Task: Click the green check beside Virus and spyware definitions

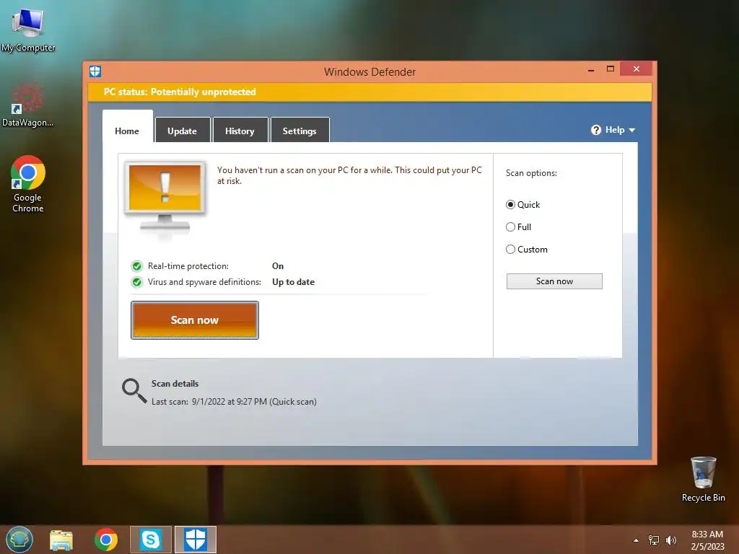Action: (137, 282)
